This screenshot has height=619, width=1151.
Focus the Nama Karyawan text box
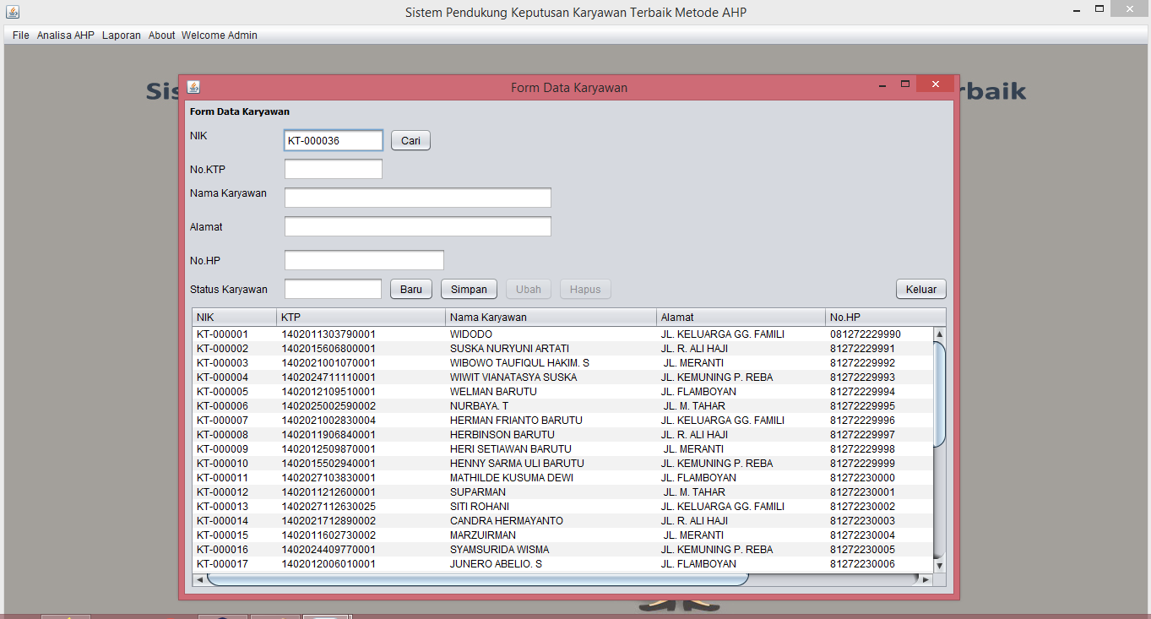[417, 197]
